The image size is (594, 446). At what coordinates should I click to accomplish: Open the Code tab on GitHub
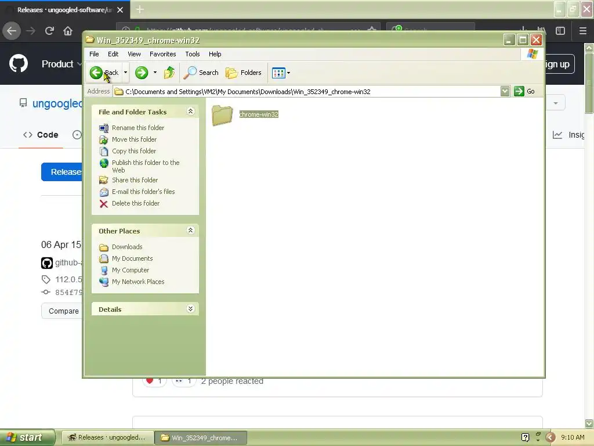41,135
